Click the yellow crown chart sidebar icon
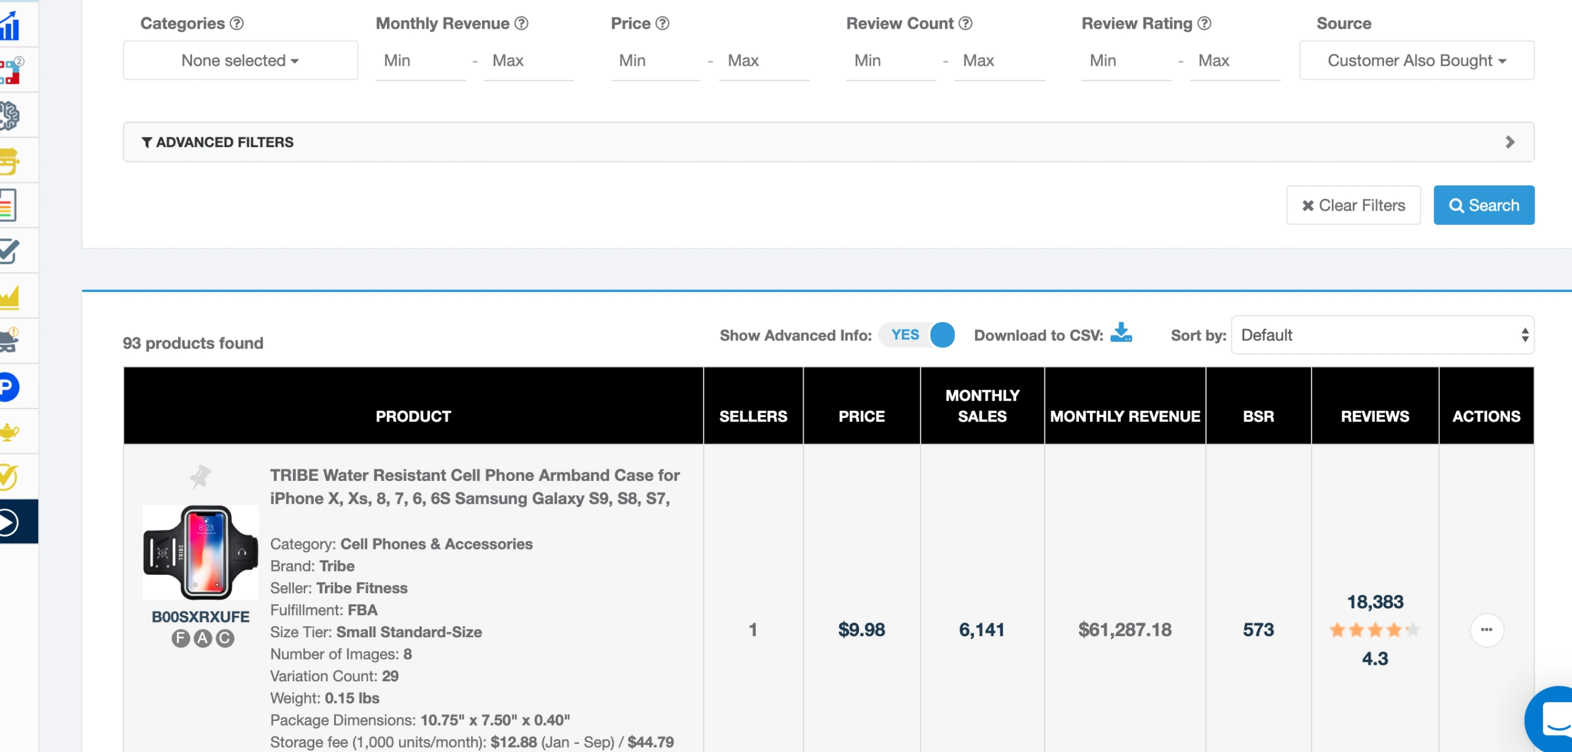Viewport: 1572px width, 752px height. click(x=10, y=297)
